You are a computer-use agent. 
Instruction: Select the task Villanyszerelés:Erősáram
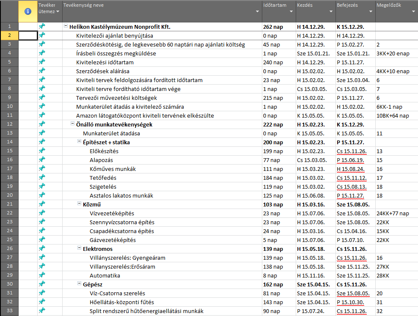click(x=122, y=267)
